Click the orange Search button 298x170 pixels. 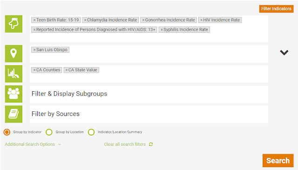pyautogui.click(x=278, y=161)
